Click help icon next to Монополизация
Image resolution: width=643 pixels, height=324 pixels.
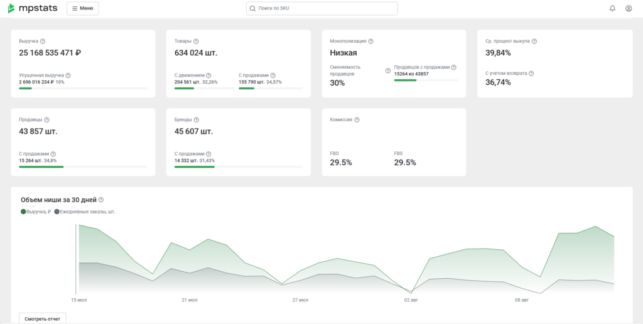point(370,41)
